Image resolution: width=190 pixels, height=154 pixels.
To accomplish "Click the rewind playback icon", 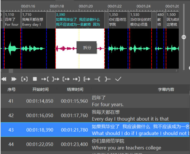I will tap(4, 79).
